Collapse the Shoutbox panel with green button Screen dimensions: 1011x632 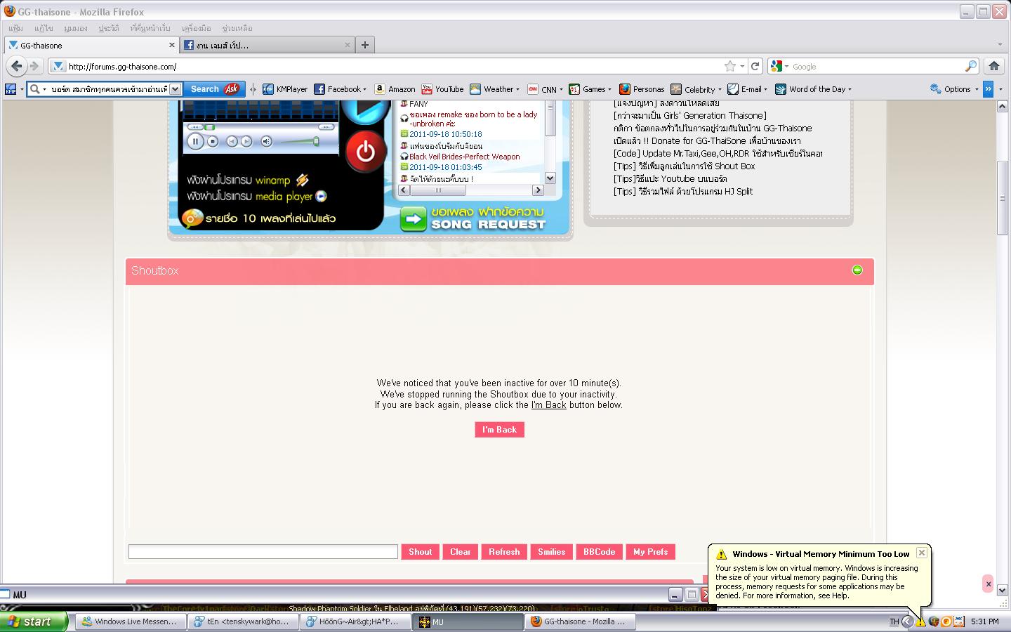pyautogui.click(x=857, y=270)
